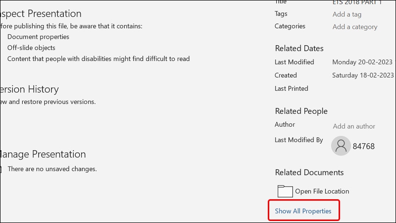
Task: Click the Open File Location label
Action: click(322, 191)
